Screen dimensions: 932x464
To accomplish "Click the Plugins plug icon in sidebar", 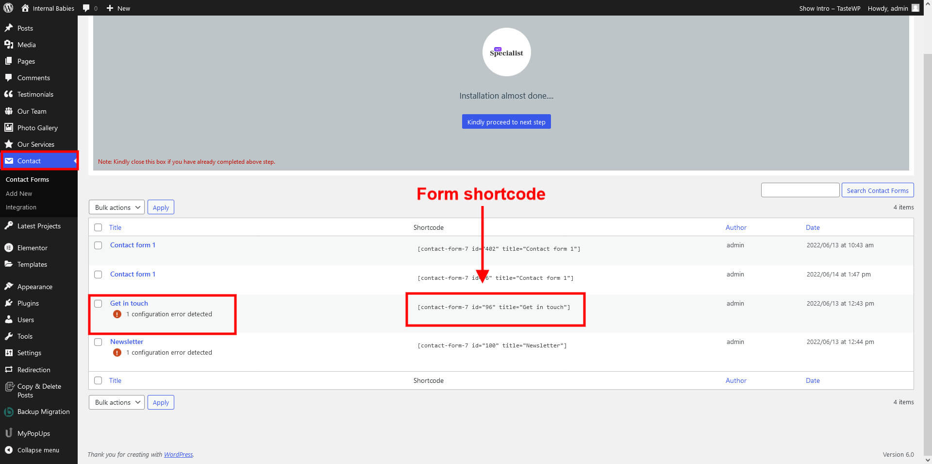I will point(9,303).
